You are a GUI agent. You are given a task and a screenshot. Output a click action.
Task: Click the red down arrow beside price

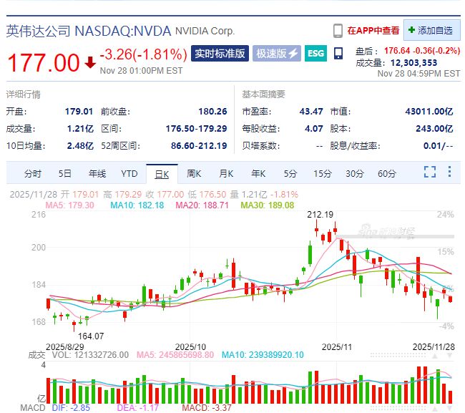90,62
